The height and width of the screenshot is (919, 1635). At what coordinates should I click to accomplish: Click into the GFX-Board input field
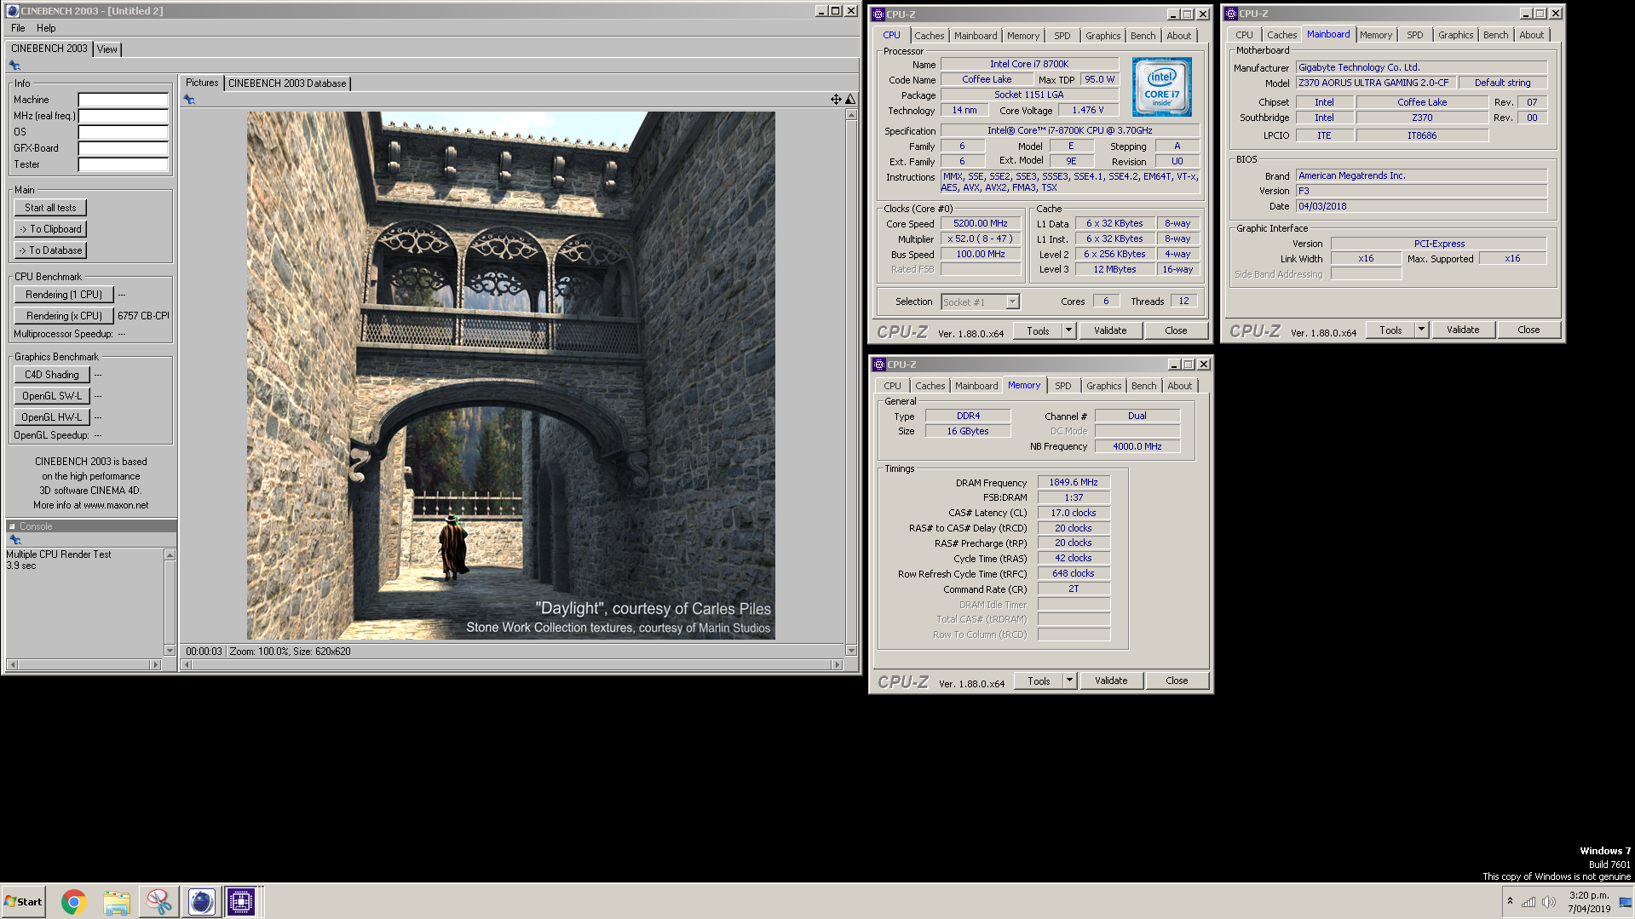click(x=123, y=148)
